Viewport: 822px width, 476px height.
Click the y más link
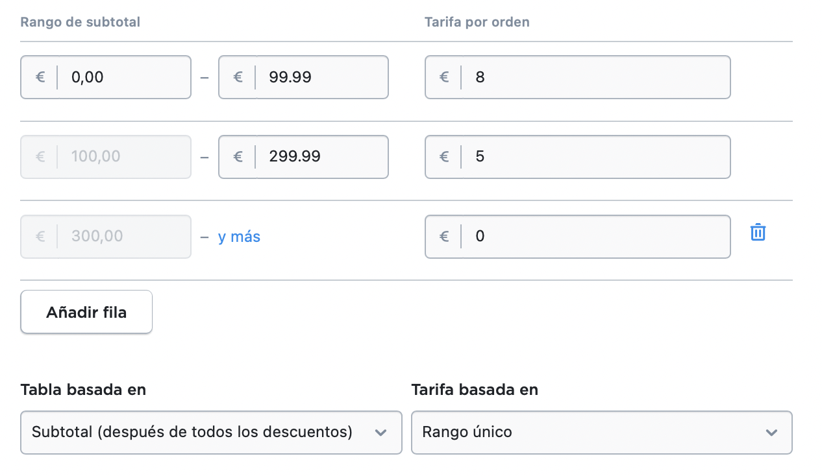pyautogui.click(x=239, y=236)
